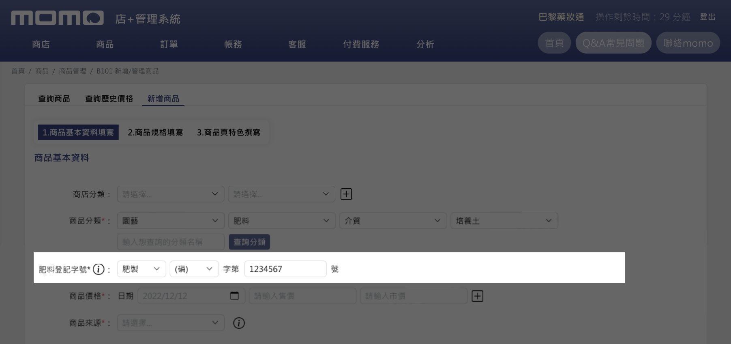Add another 商品價格 row with plus icon

point(477,296)
